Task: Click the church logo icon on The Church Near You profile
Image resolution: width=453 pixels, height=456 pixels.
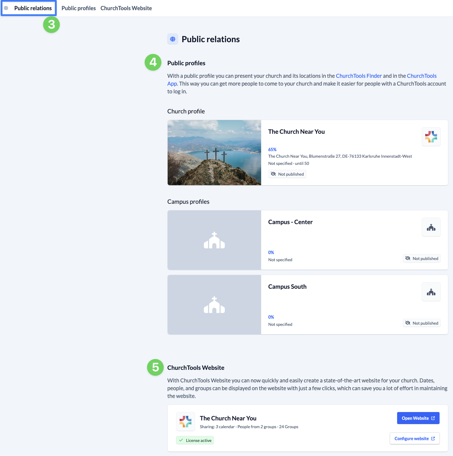Action: [x=431, y=137]
